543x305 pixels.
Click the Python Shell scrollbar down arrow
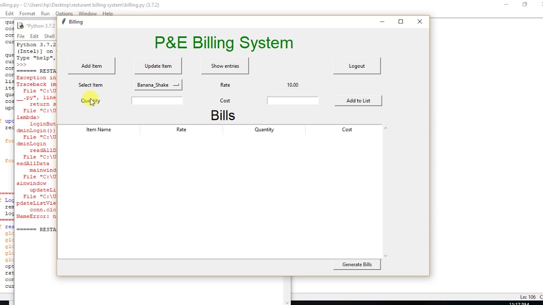[287, 302]
